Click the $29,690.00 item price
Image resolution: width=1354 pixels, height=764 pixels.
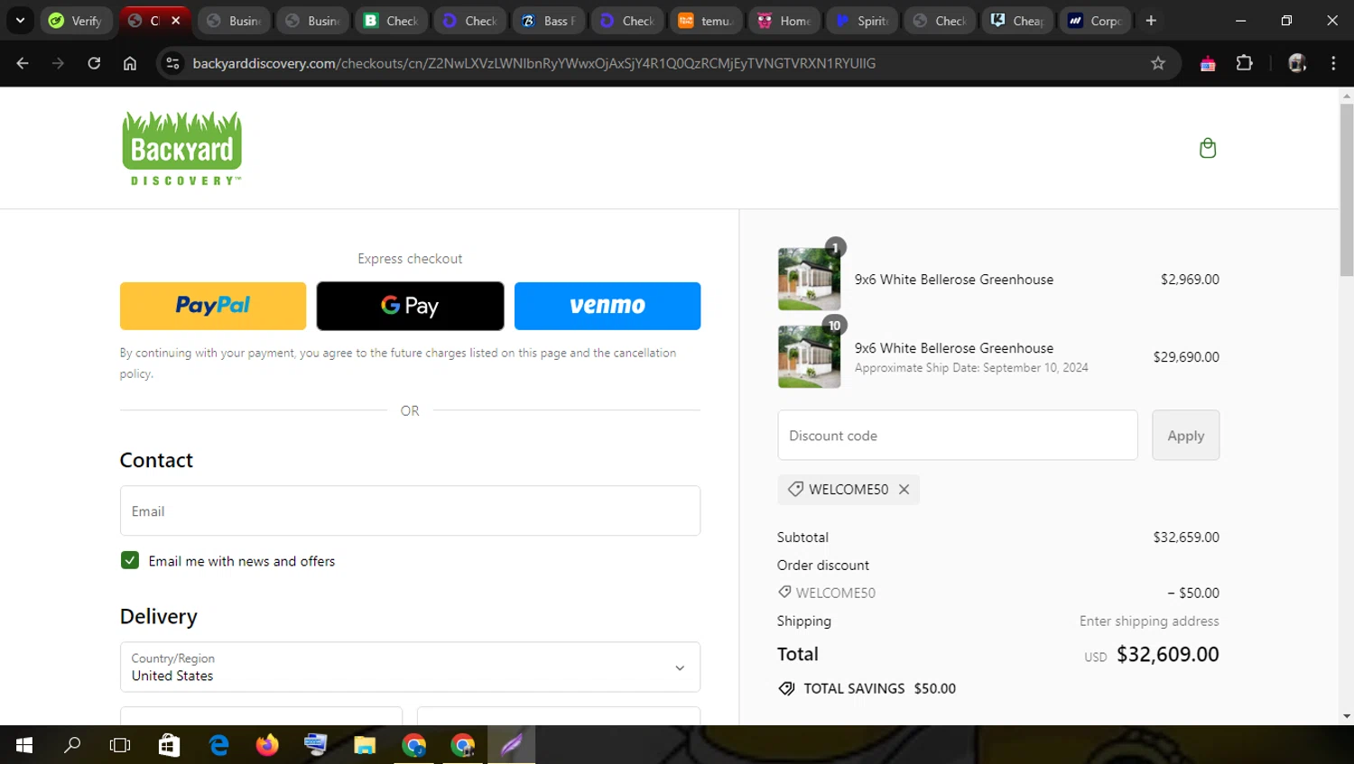(x=1186, y=356)
